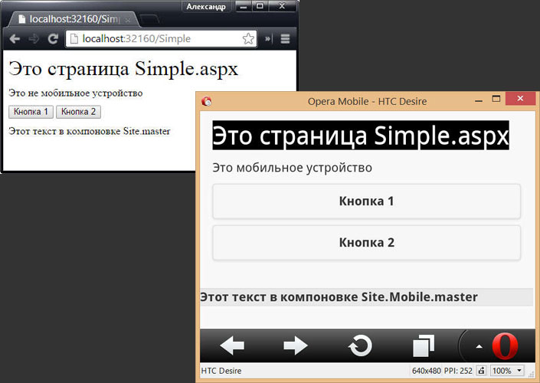Screen dimensions: 540x383
Task: Go back in Opera Mobile toolbar
Action: coord(232,345)
